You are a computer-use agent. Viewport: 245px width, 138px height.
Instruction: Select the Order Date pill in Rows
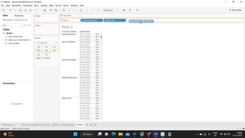tap(115, 20)
